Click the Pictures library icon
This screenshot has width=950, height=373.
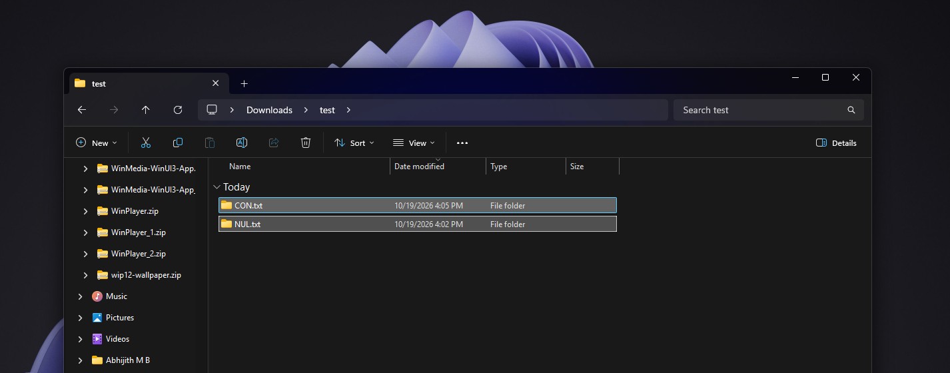click(x=97, y=318)
